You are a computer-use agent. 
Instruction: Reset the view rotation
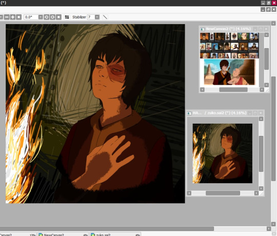tap(58, 17)
